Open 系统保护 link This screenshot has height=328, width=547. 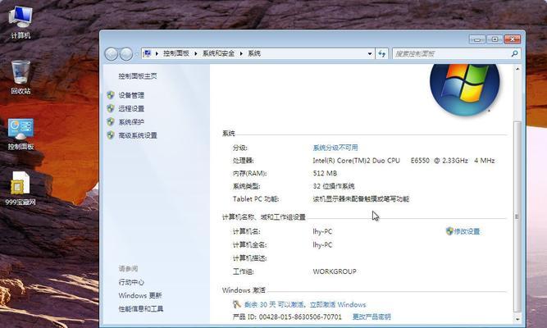(x=131, y=122)
